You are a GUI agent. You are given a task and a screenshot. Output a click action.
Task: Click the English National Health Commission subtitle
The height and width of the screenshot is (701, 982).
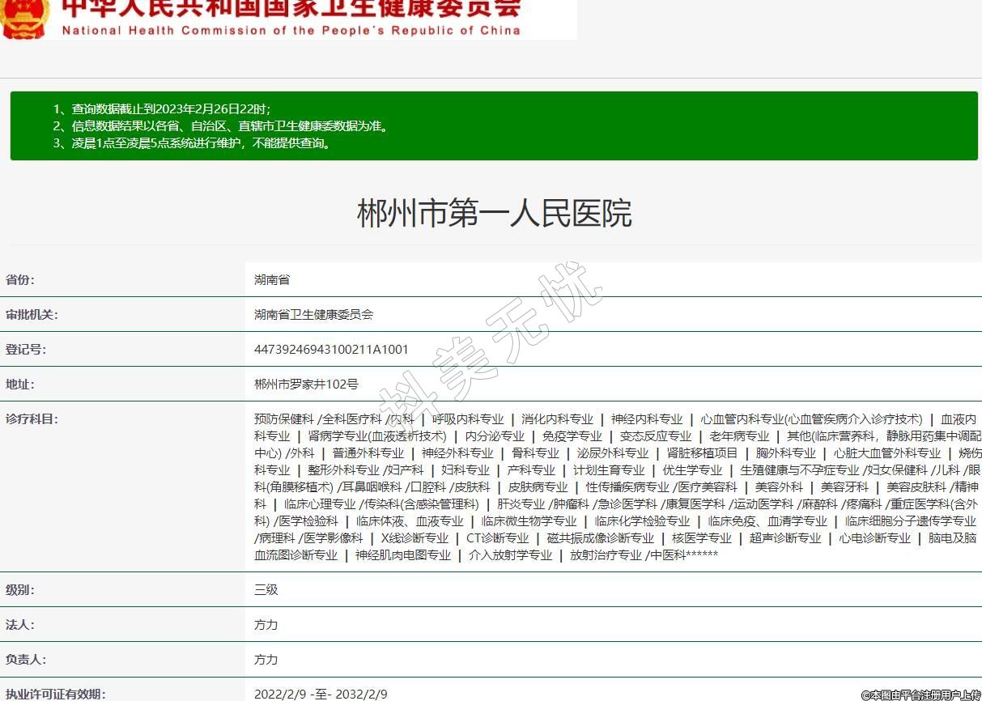tap(291, 31)
